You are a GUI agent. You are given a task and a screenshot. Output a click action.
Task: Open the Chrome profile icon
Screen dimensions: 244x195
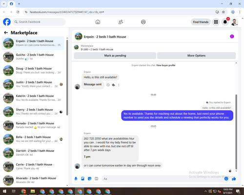click(233, 12)
